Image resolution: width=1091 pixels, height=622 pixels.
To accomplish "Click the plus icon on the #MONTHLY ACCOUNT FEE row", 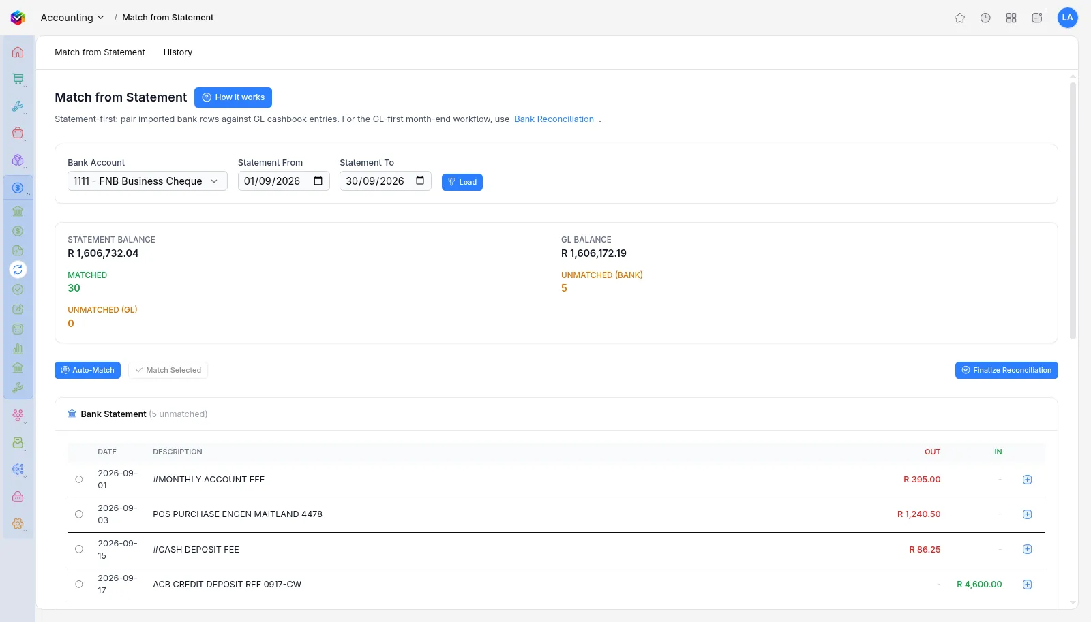I will click(x=1027, y=480).
